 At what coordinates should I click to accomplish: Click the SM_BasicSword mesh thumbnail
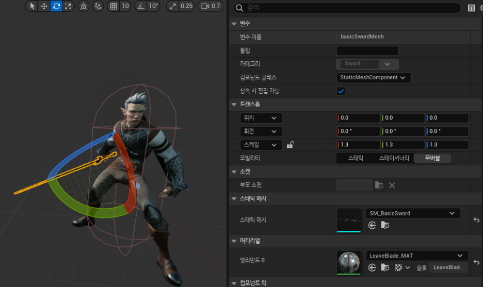pos(349,220)
